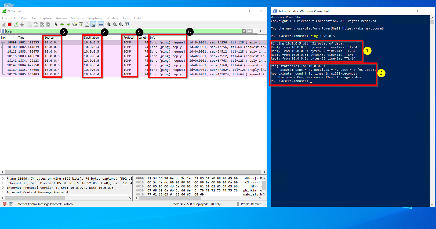This screenshot has width=436, height=229.
Task: Click the hex dump vertical scrollbar
Action: (x=264, y=186)
